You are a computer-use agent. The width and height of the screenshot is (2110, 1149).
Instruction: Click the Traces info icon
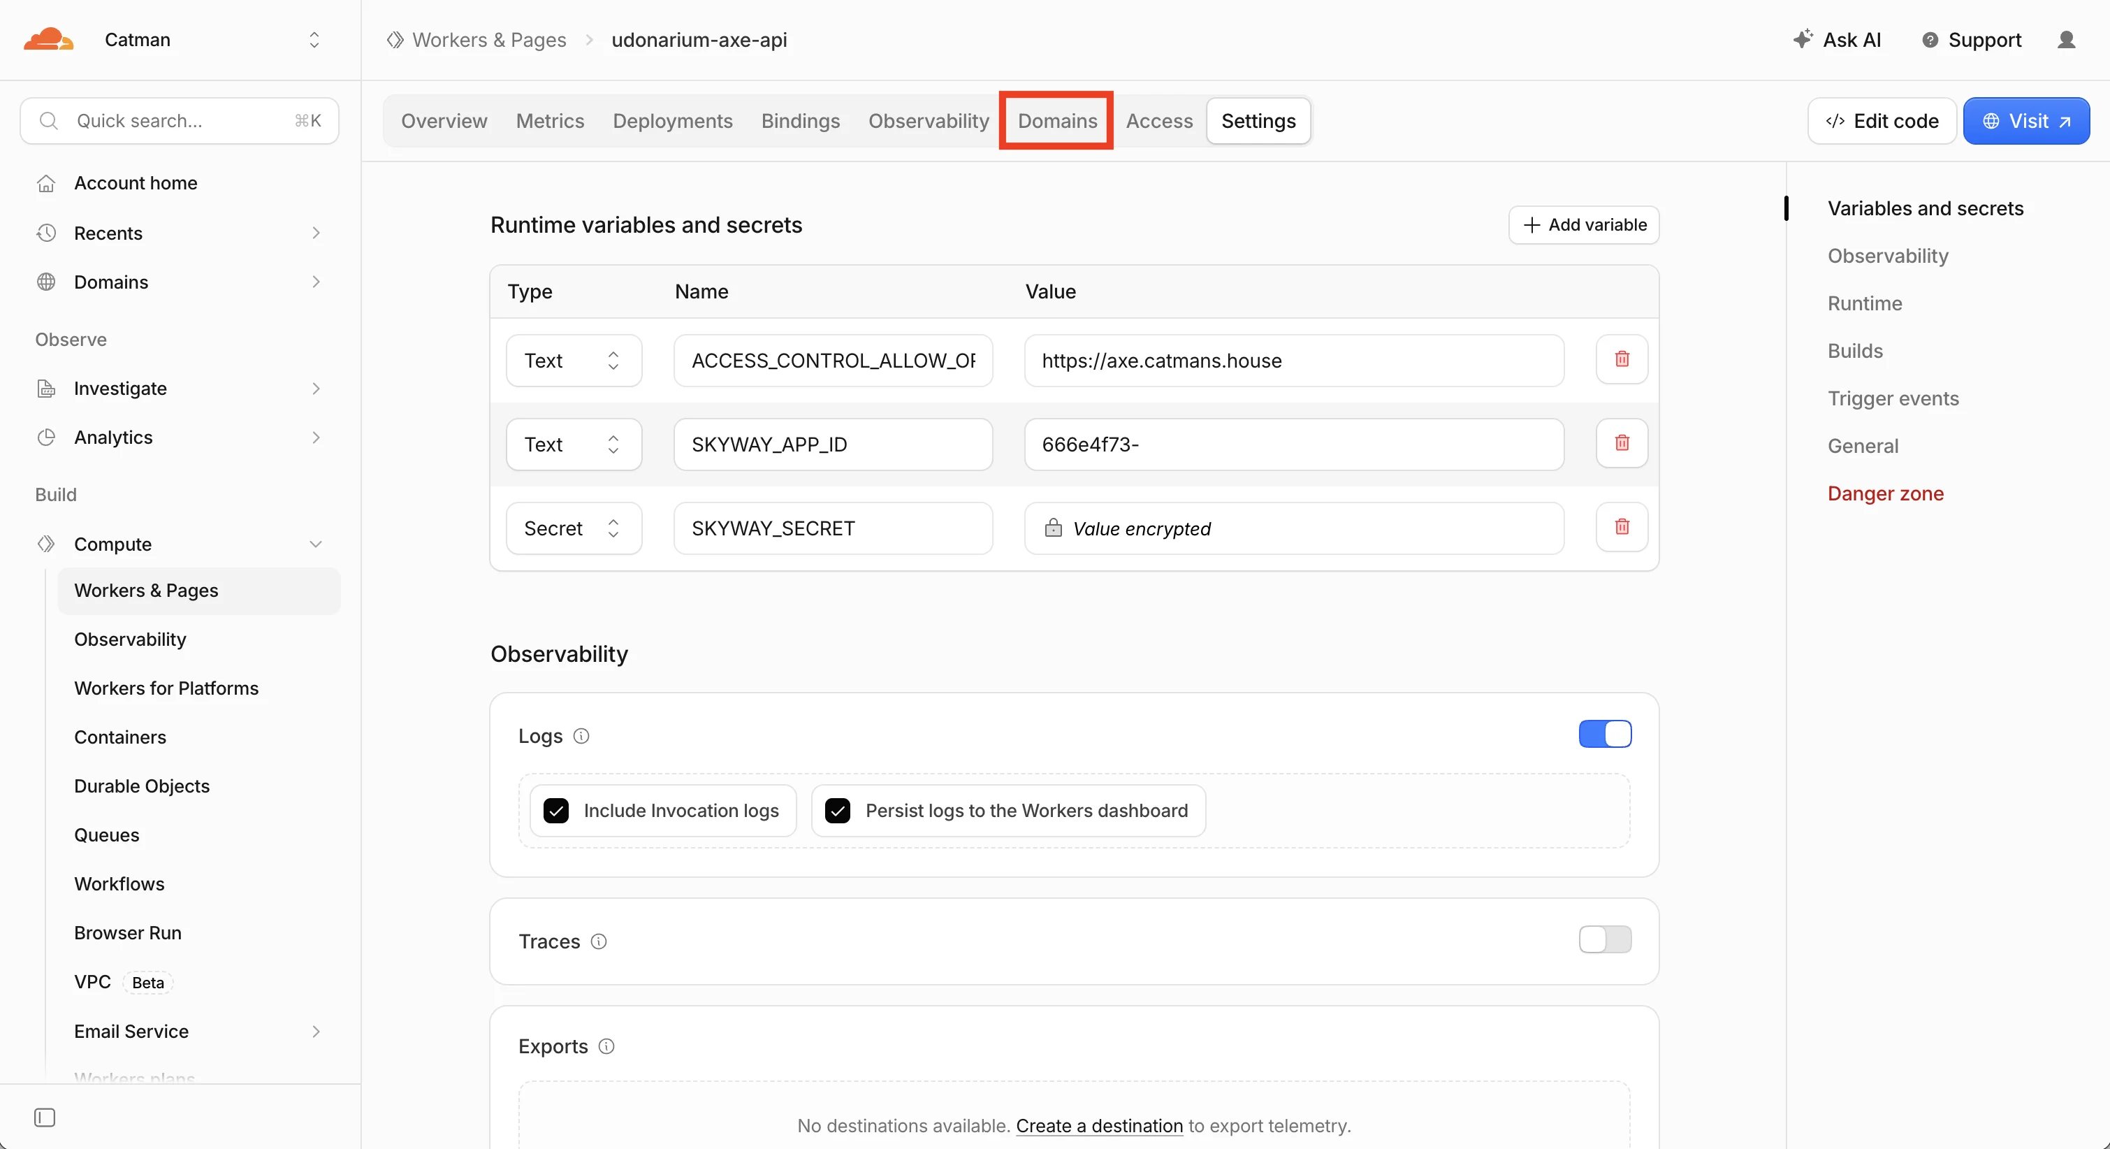coord(599,941)
